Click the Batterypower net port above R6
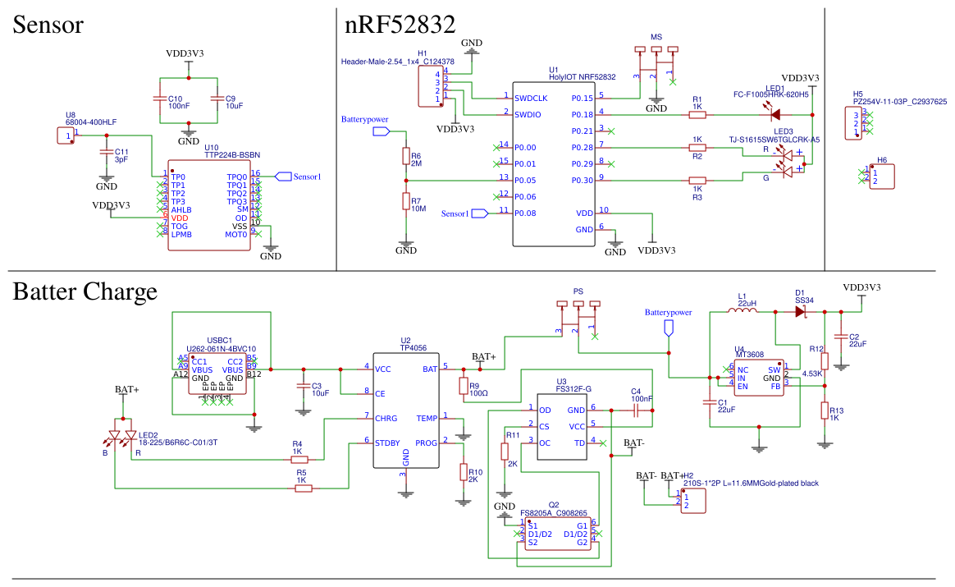955x587 pixels. 382,131
